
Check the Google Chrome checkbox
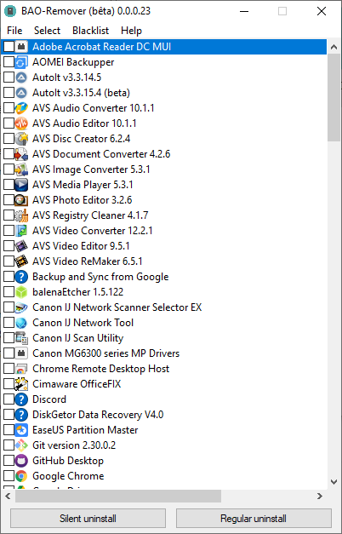tap(9, 476)
